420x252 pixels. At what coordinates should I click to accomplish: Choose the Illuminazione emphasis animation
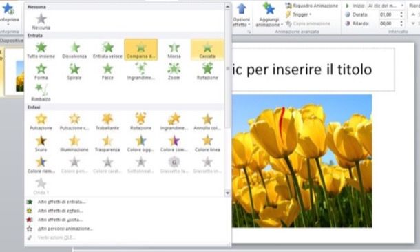tap(74, 143)
